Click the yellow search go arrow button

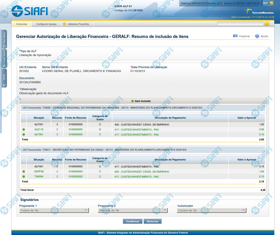point(267,24)
